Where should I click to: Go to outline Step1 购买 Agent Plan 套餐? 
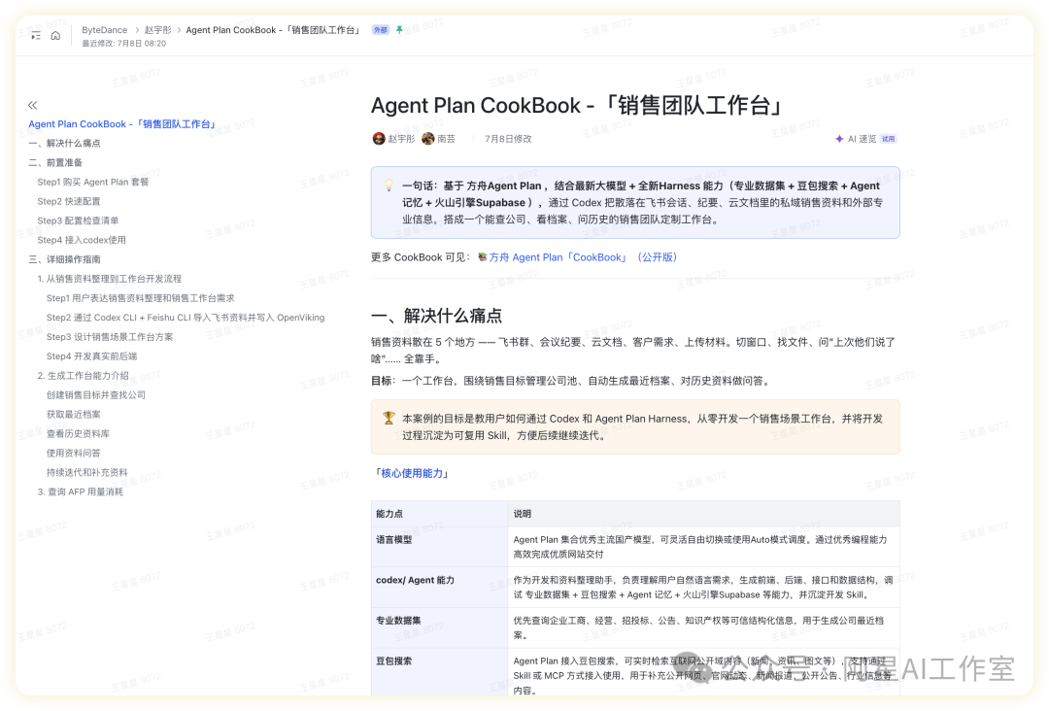[x=93, y=182]
